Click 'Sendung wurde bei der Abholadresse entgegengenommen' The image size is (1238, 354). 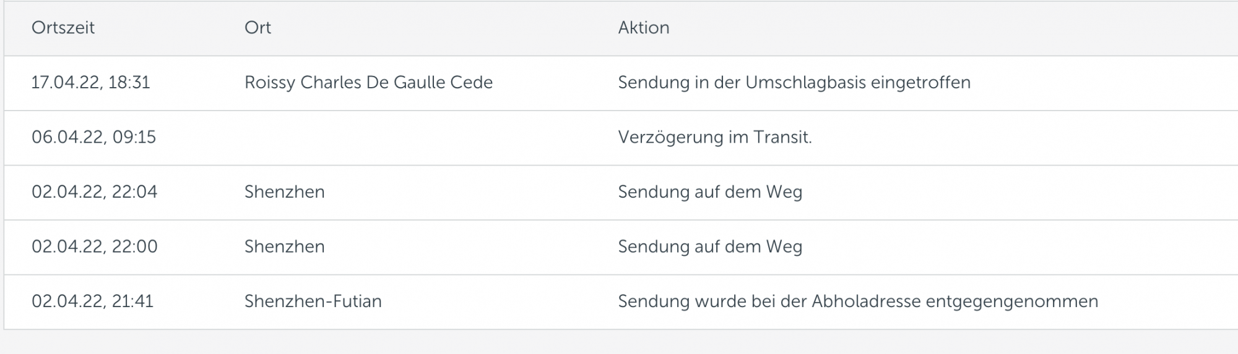[x=857, y=301]
